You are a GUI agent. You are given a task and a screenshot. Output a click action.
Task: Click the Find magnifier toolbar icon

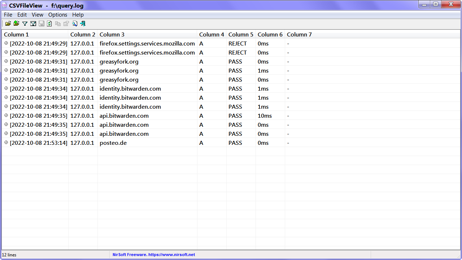click(74, 23)
